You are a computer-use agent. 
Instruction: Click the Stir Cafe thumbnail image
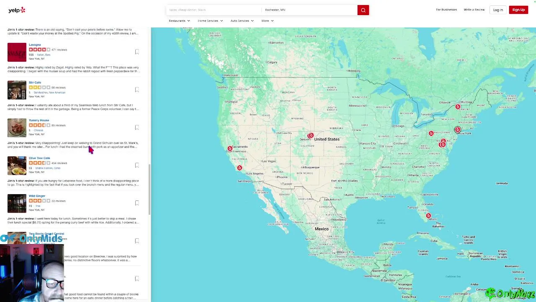(17, 90)
